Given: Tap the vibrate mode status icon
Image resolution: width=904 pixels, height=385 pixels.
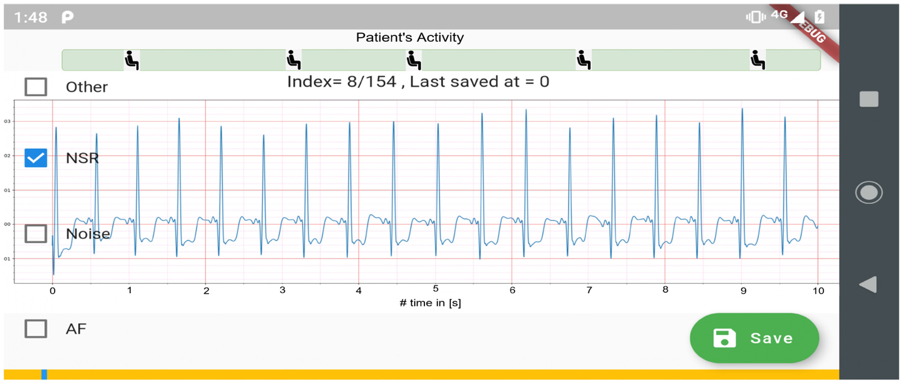Looking at the screenshot, I should (x=755, y=17).
